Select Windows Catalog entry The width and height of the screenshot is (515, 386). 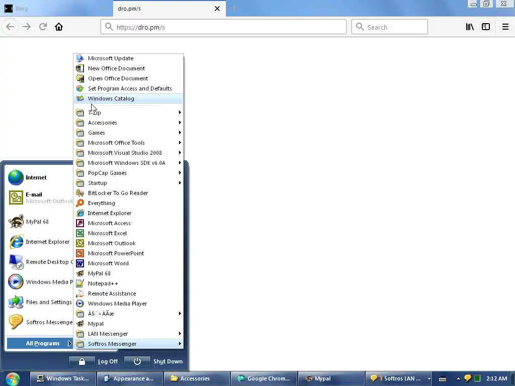tap(128, 99)
